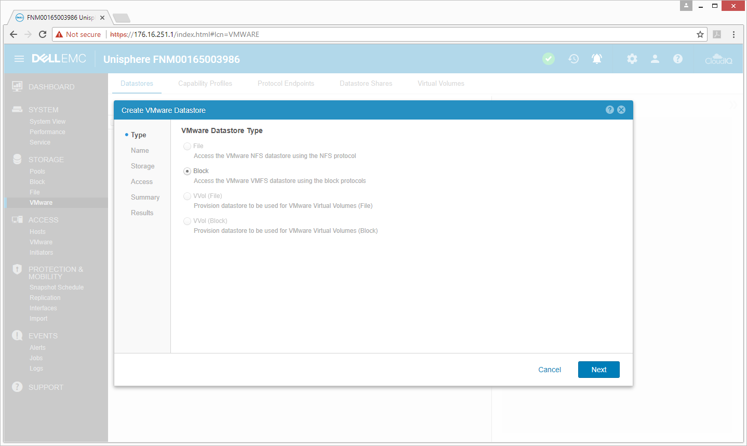Click the browser address bar URL
Screen dimensions: 747x446
point(184,34)
